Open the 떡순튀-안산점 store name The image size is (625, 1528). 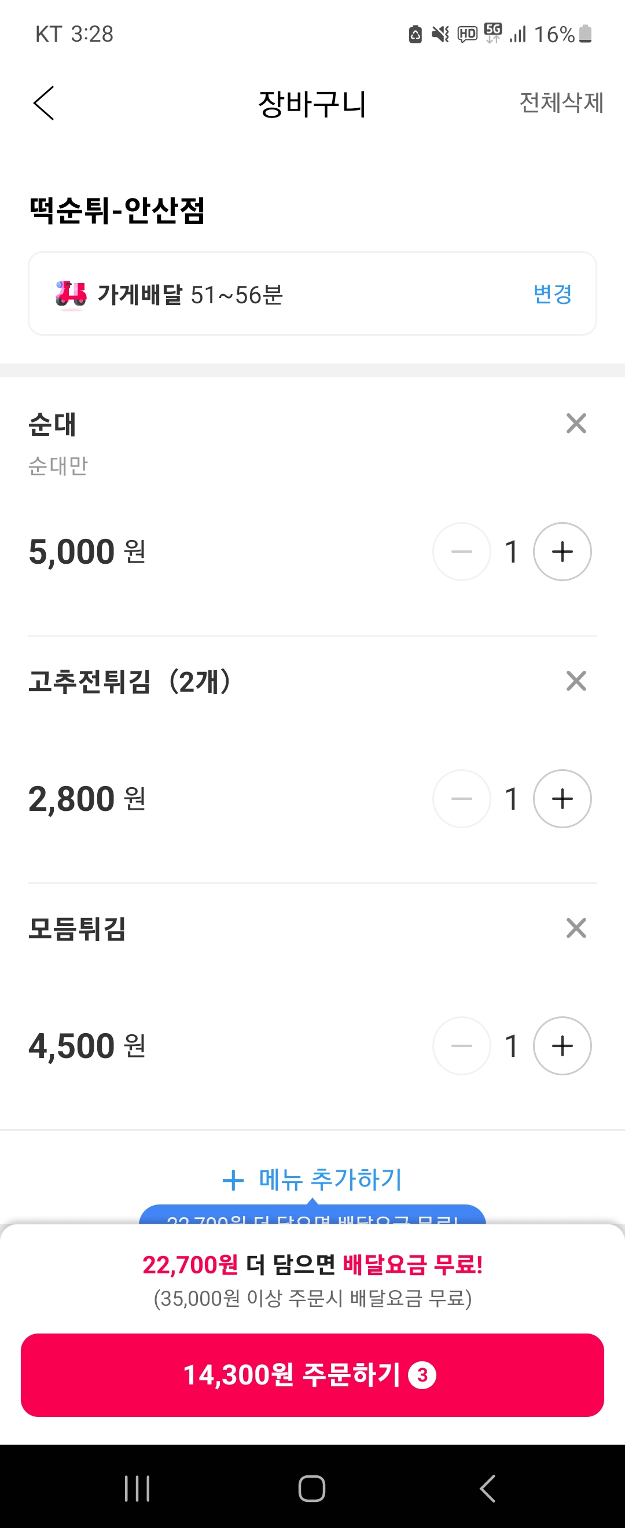tap(117, 211)
